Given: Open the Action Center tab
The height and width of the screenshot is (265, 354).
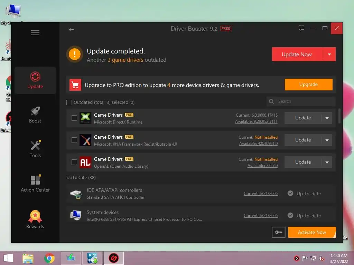Looking at the screenshot, I should click(x=35, y=184).
